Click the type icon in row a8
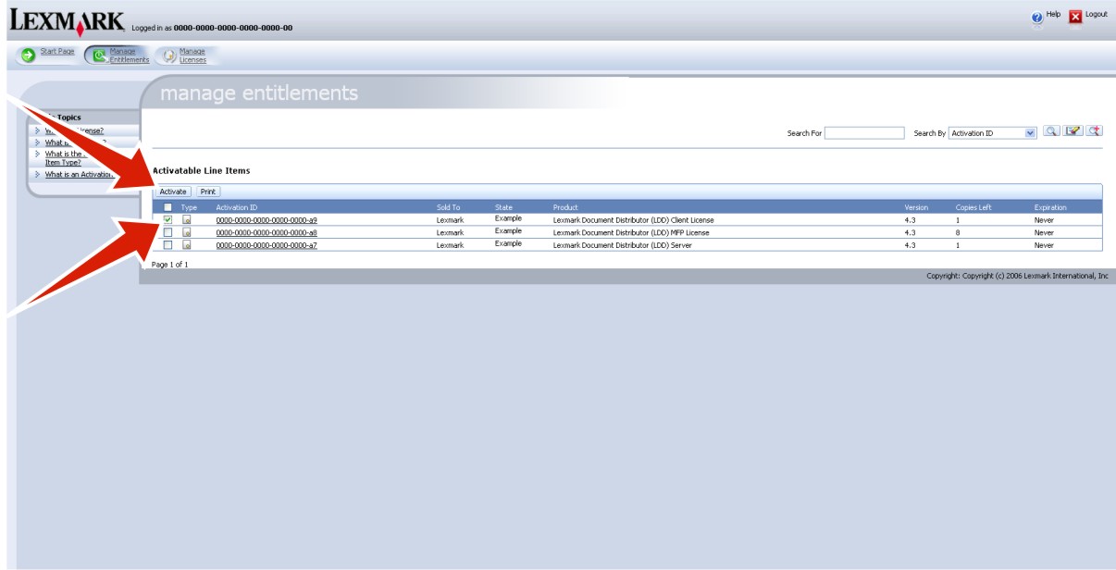Viewport: 1116px width, 570px height. [186, 232]
